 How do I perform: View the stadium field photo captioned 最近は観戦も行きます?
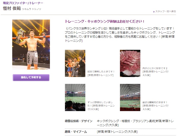coord(130,97)
